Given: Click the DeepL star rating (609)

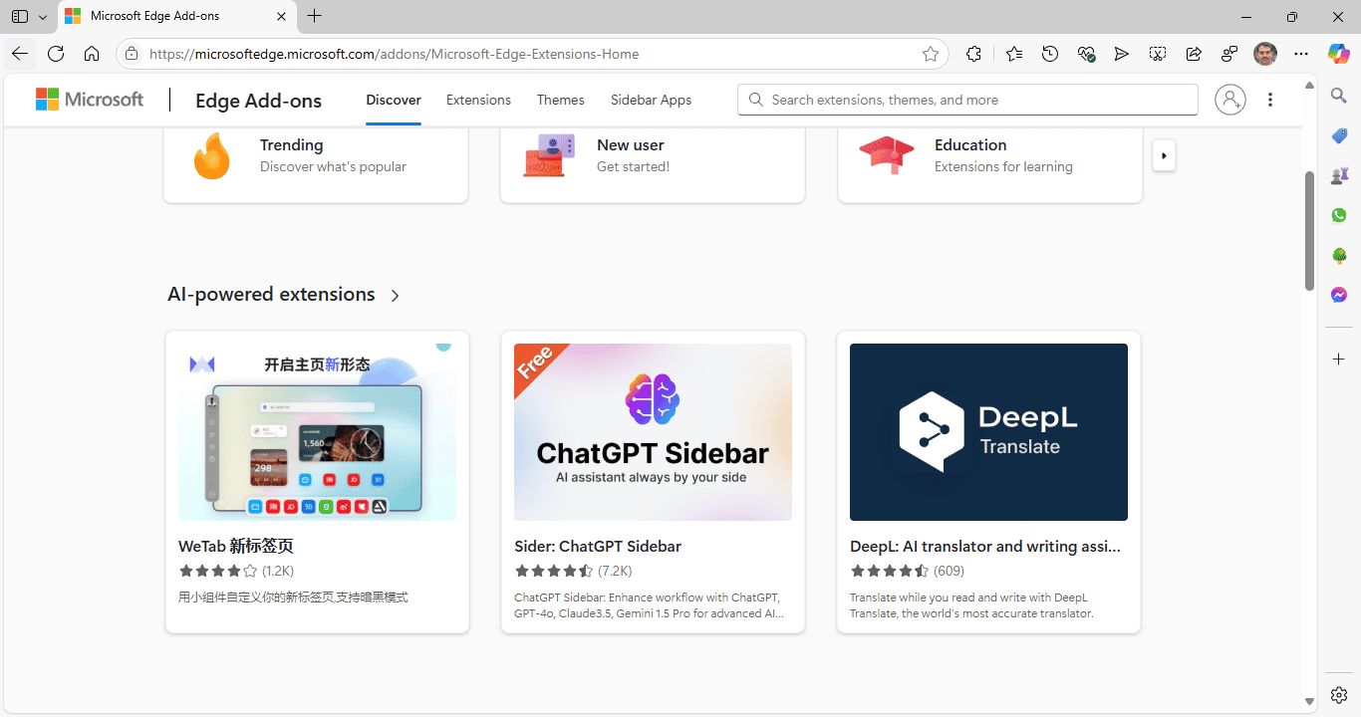Looking at the screenshot, I should [x=907, y=571].
